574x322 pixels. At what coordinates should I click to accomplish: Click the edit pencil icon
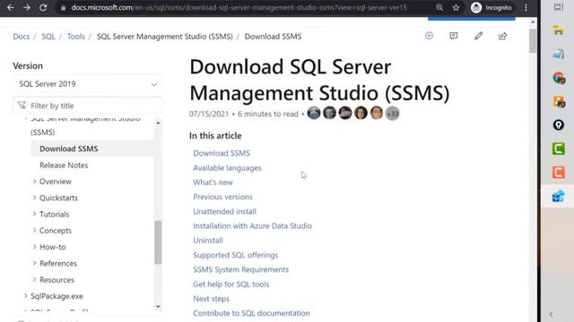478,36
